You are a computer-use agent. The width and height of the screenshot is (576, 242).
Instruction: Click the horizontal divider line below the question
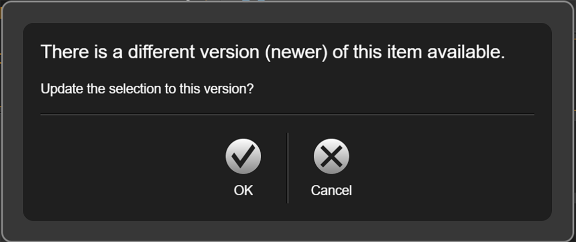(x=287, y=115)
